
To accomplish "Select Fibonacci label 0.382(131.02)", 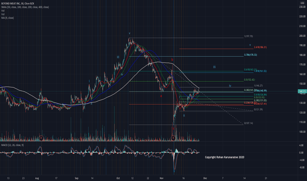I will (x=260, y=100).
